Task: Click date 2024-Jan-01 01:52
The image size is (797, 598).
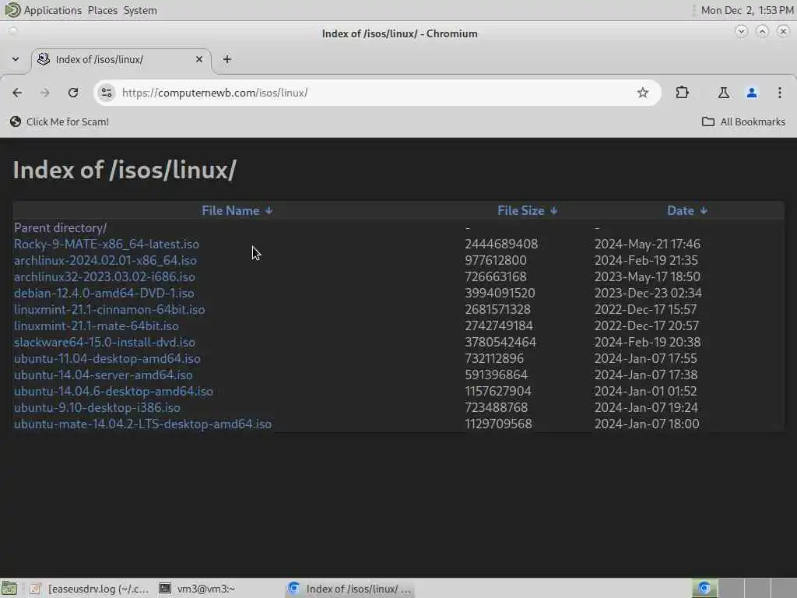Action: click(645, 391)
